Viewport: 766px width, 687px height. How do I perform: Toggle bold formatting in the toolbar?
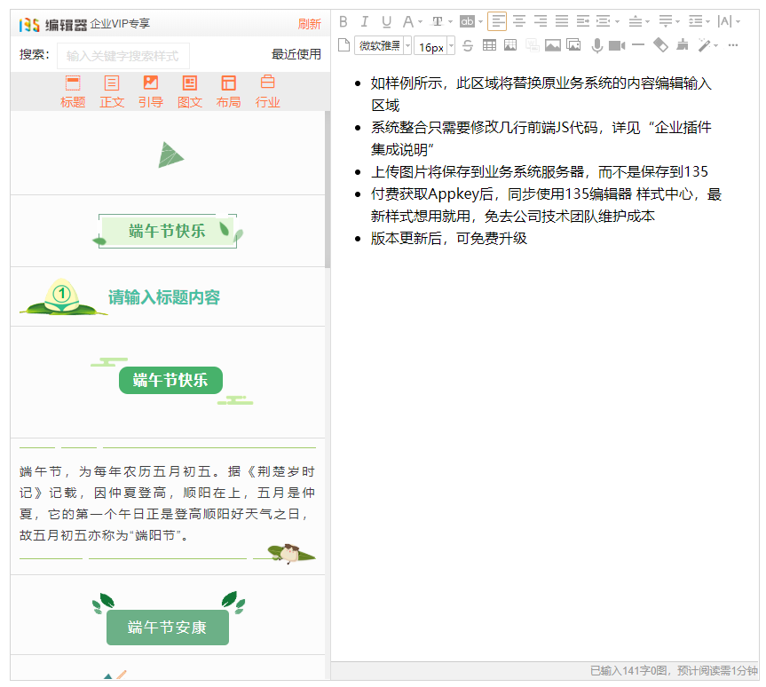344,20
